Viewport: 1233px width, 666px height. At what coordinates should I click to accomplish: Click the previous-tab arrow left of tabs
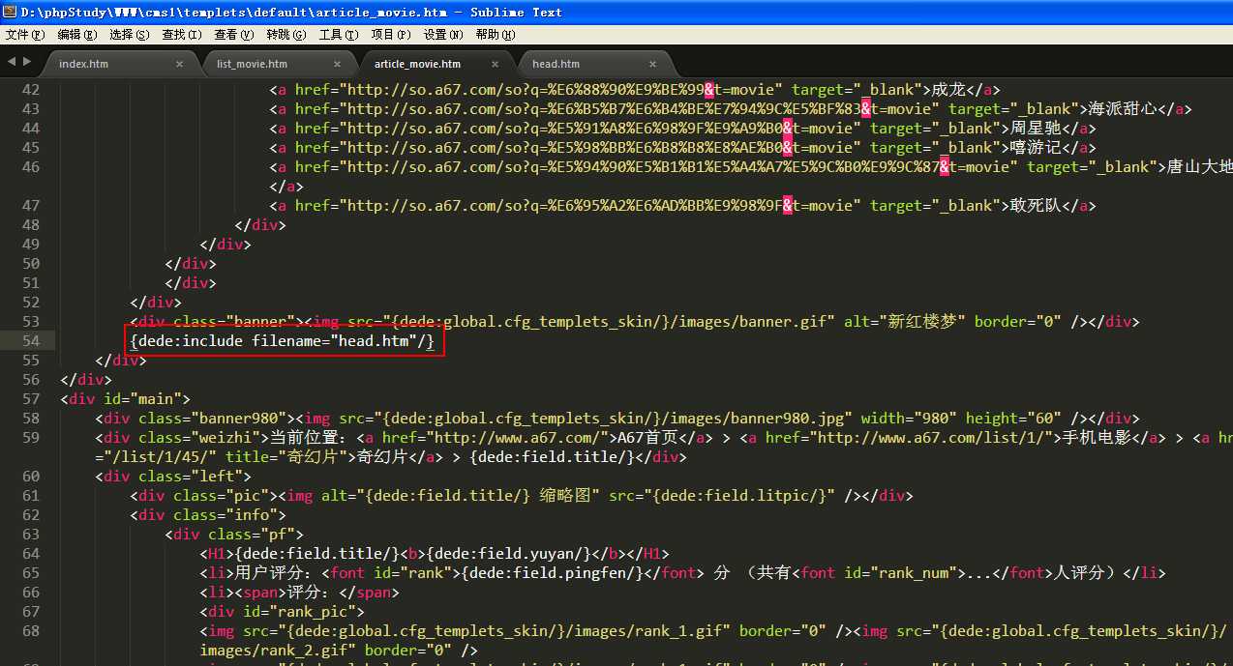coord(11,61)
